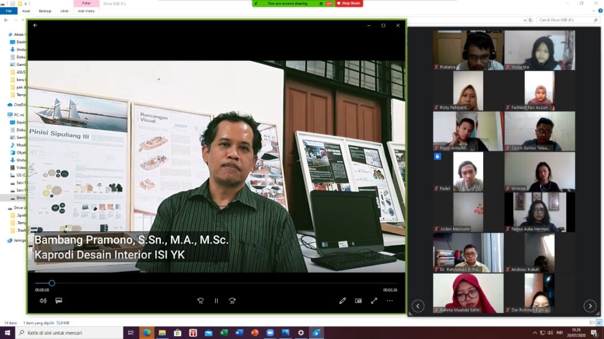Open the system tray volume control

pyautogui.click(x=550, y=333)
